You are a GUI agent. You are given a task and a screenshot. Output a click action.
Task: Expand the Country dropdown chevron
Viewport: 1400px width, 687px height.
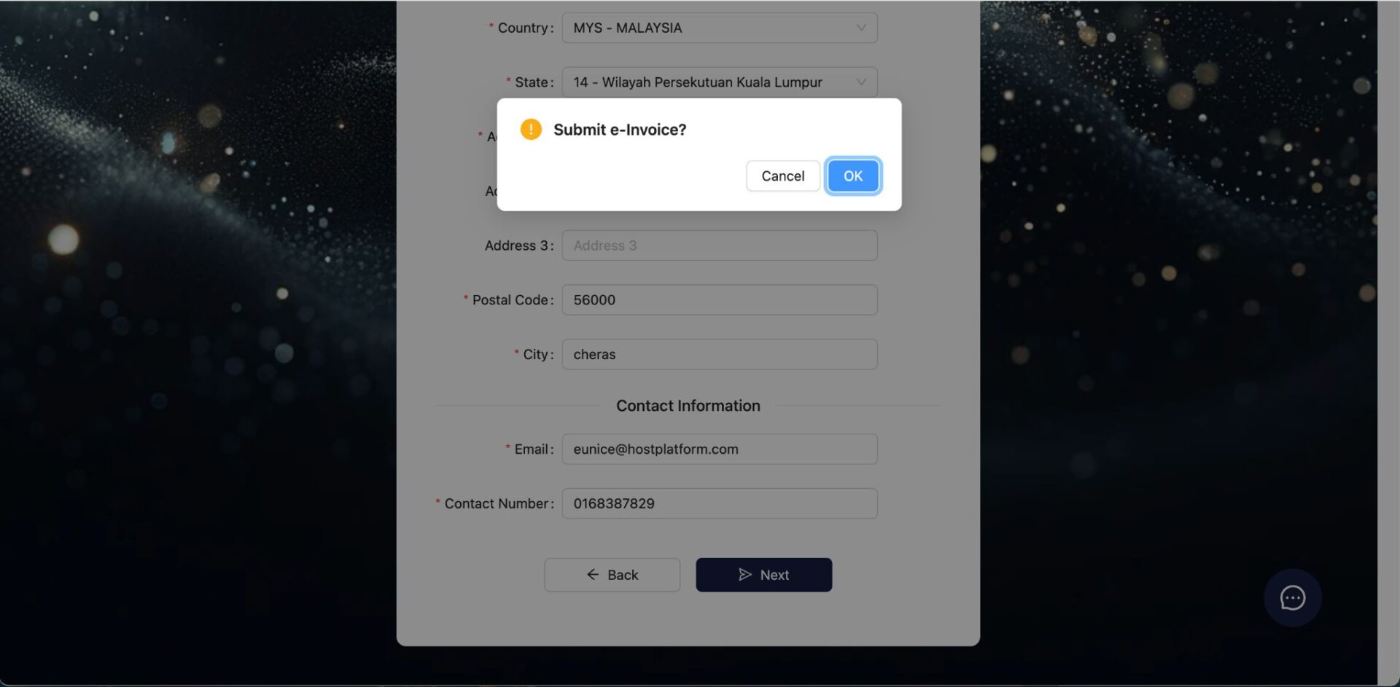[861, 28]
